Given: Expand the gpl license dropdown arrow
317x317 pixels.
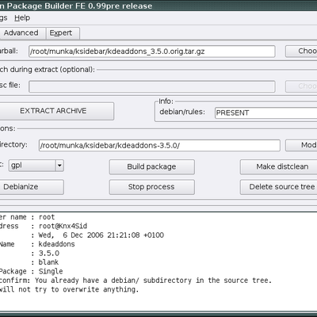Looking at the screenshot, I should pos(59,166).
